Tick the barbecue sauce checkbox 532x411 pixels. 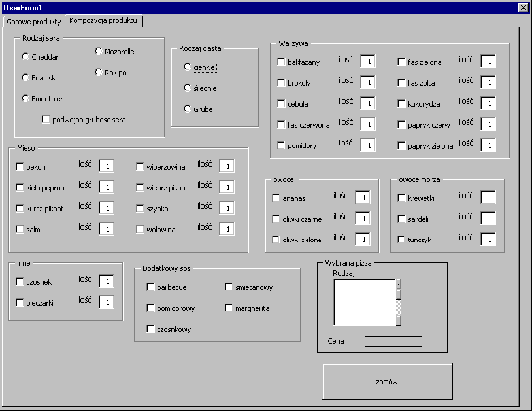pos(151,287)
